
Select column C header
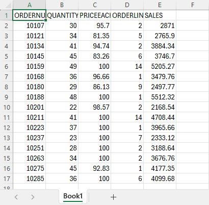coord(95,5)
